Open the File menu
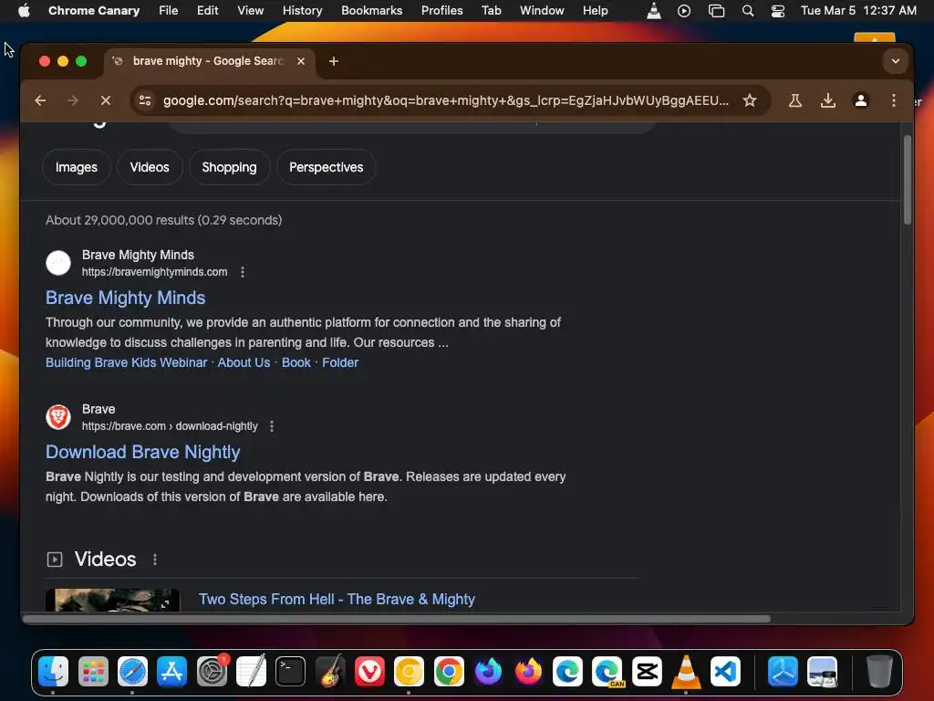 (x=169, y=11)
